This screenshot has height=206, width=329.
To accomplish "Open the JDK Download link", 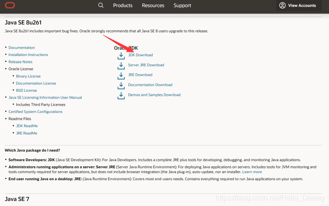I will coord(141,55).
